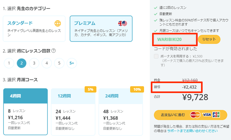Click the 10% discount badge
Screen dimensions: 231x140
coord(137,89)
